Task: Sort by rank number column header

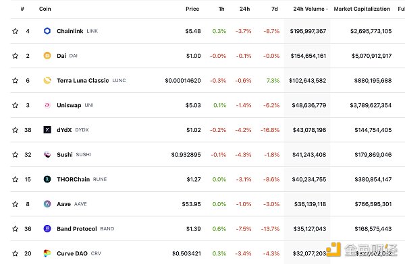Action: click(x=22, y=9)
